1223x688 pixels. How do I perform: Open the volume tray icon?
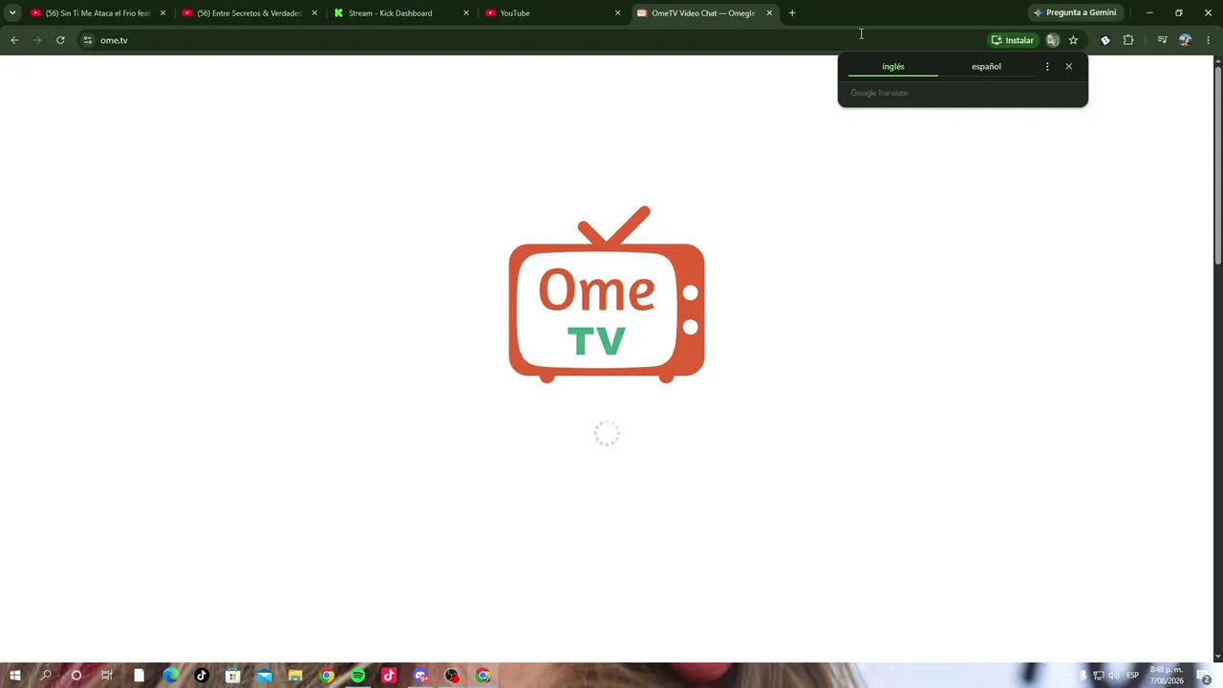(x=1114, y=676)
